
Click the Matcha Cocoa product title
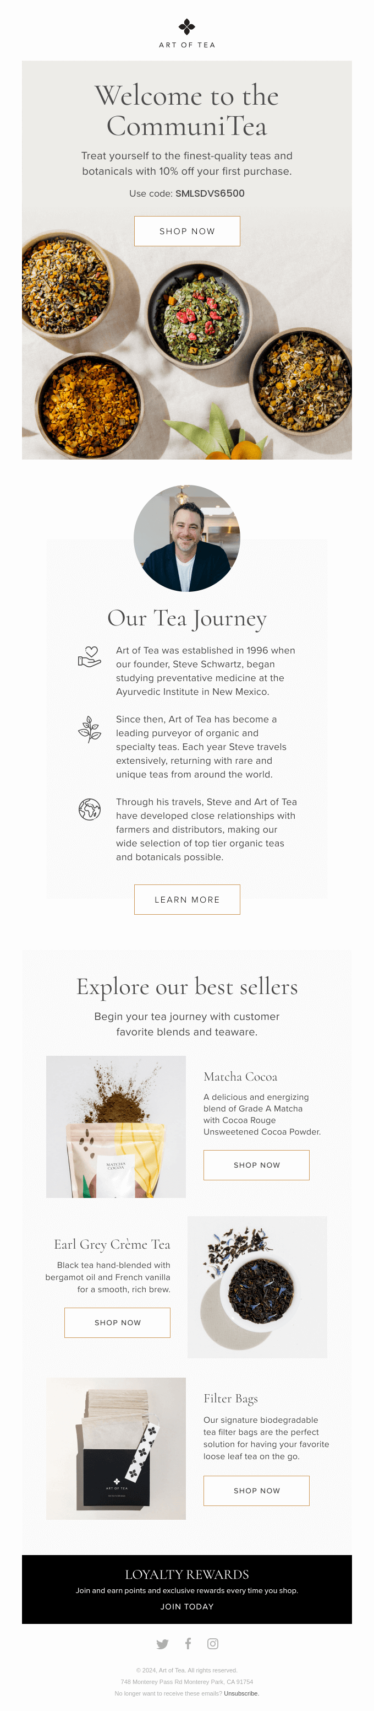(241, 1077)
